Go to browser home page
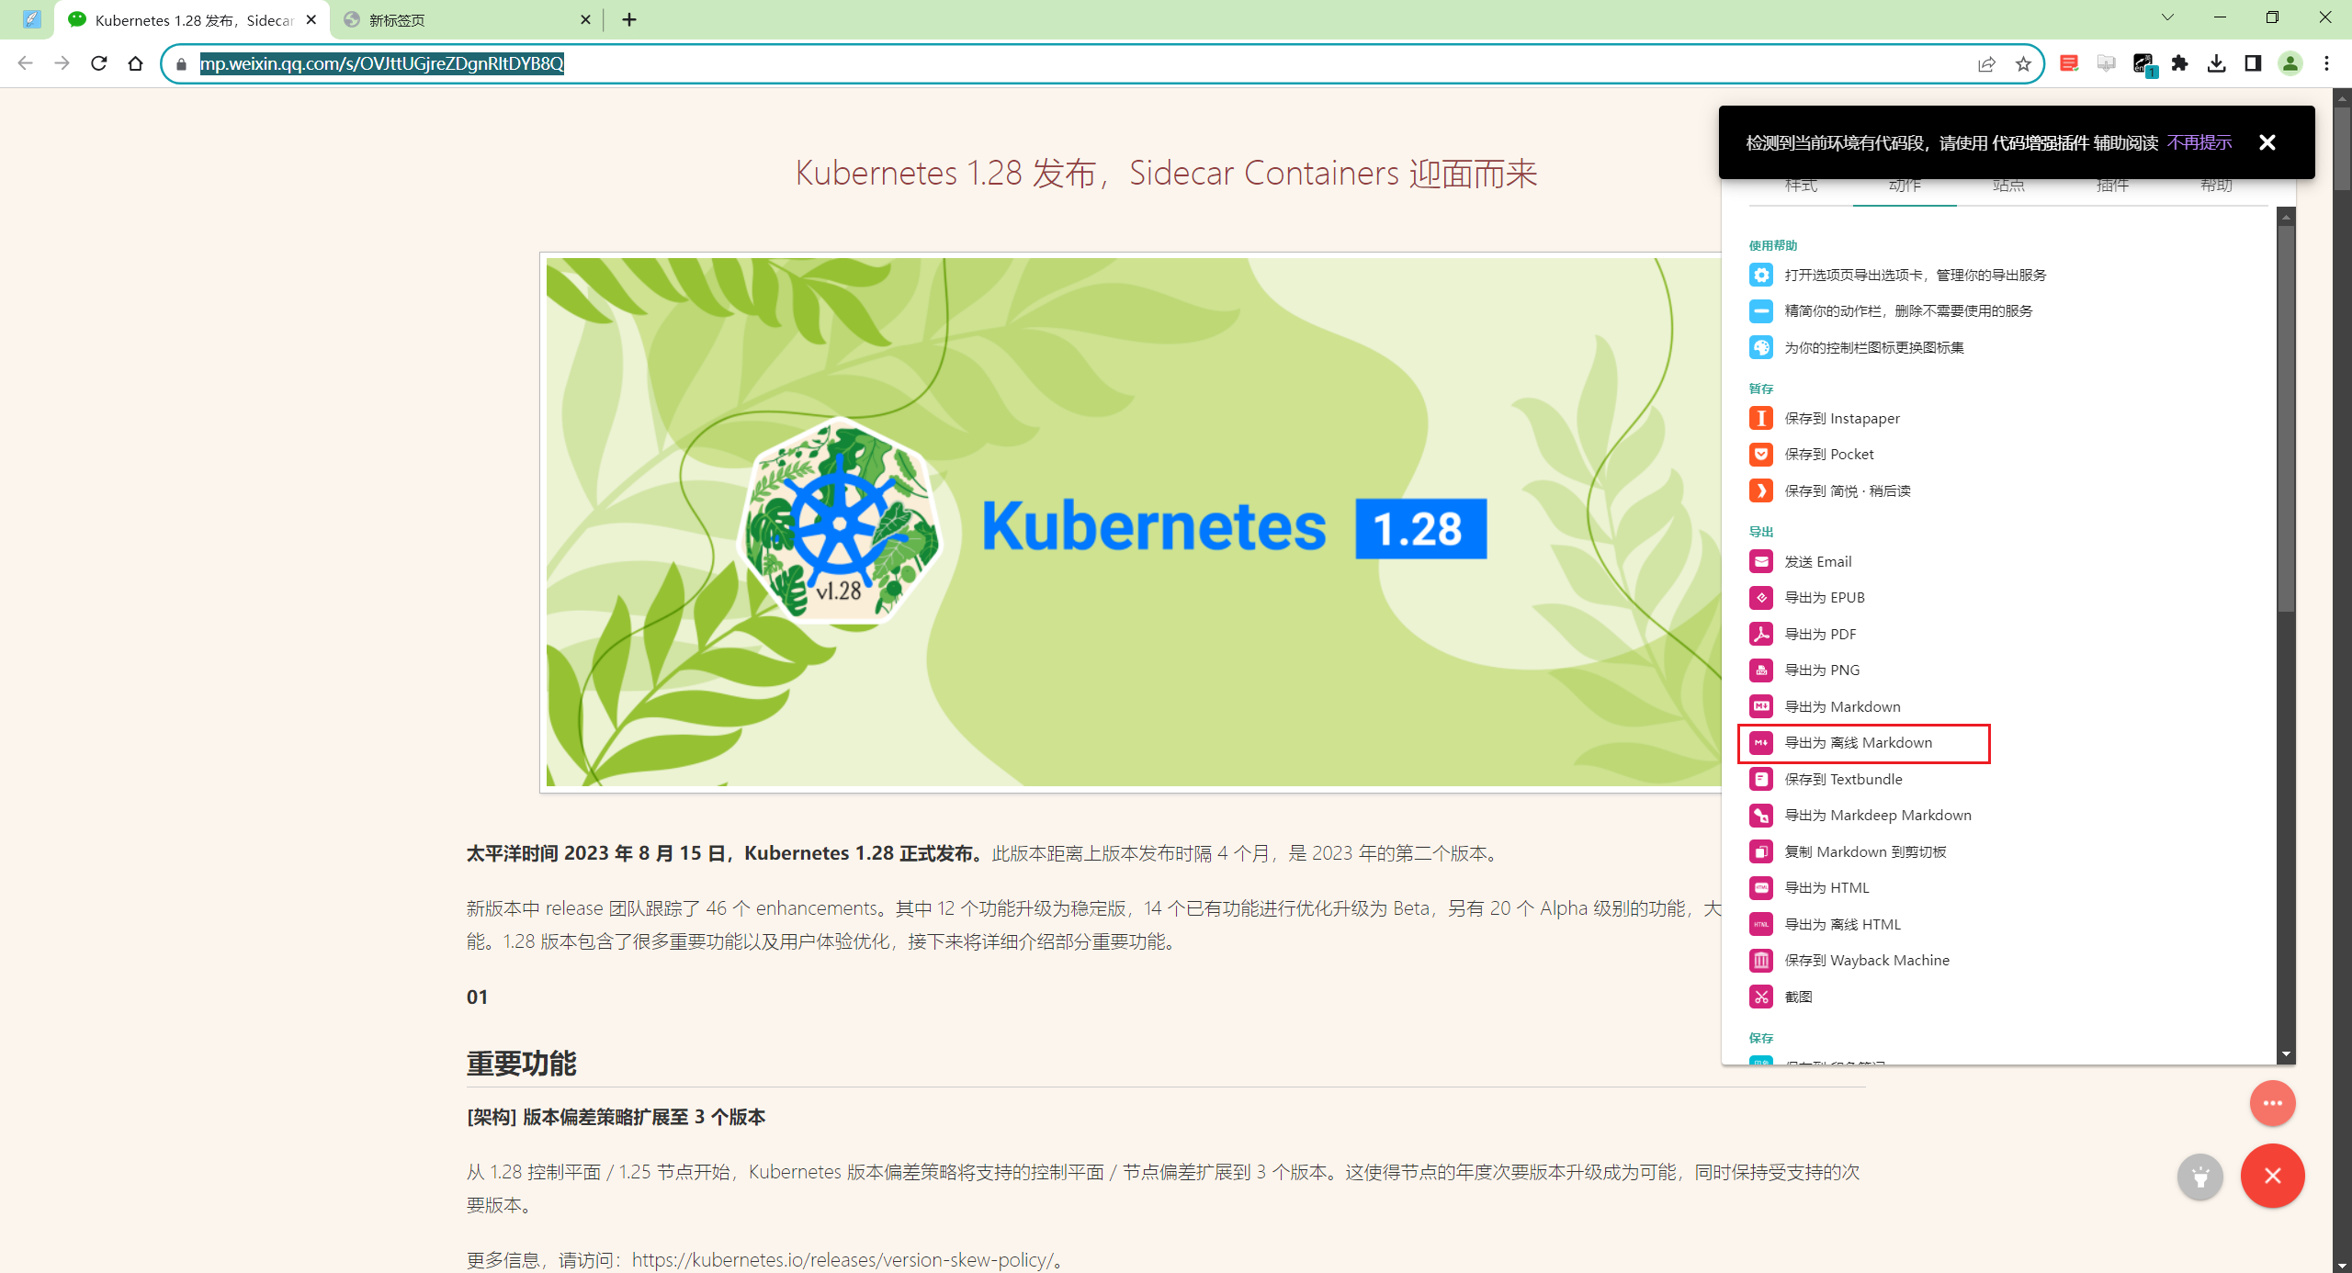The image size is (2352, 1273). coord(135,63)
